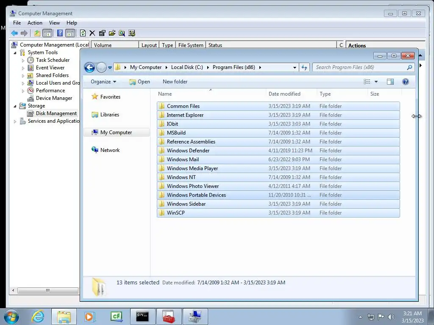Select the IObit folder
This screenshot has height=325, width=434.
pos(278,124)
